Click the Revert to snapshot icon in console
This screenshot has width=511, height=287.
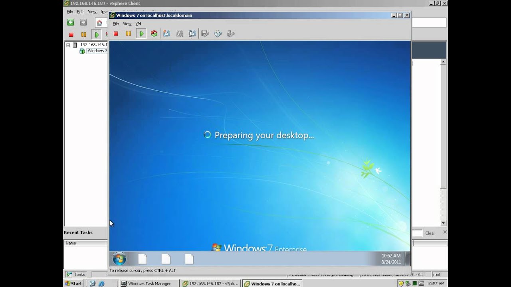tap(180, 34)
